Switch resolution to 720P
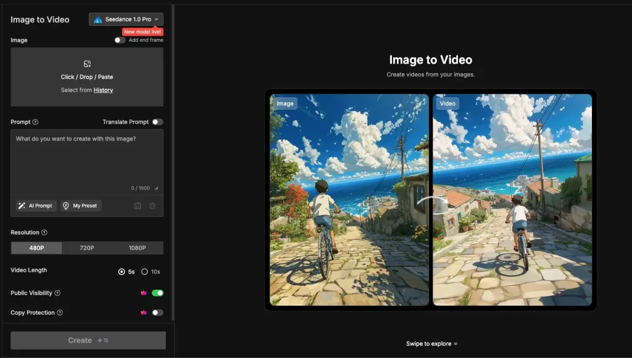The width and height of the screenshot is (632, 358). (86, 248)
